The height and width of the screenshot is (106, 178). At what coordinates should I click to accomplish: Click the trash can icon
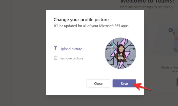pos(55,58)
